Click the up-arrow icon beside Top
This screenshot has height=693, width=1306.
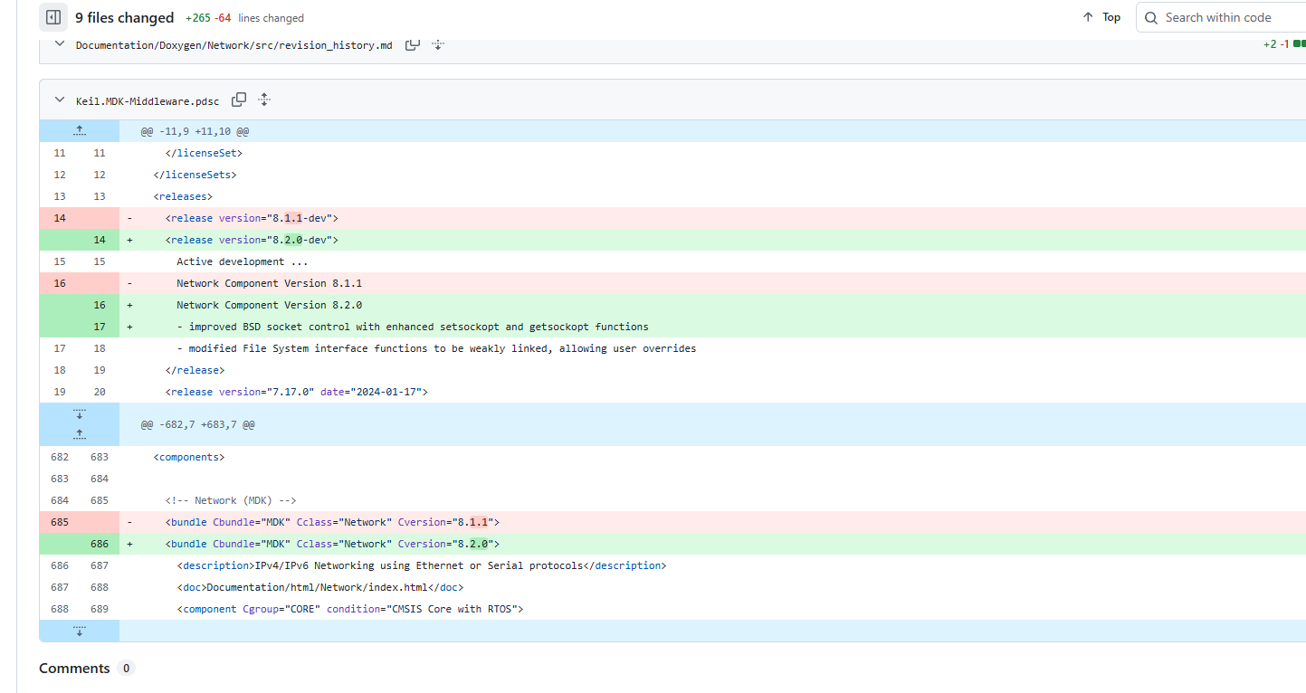click(x=1088, y=17)
